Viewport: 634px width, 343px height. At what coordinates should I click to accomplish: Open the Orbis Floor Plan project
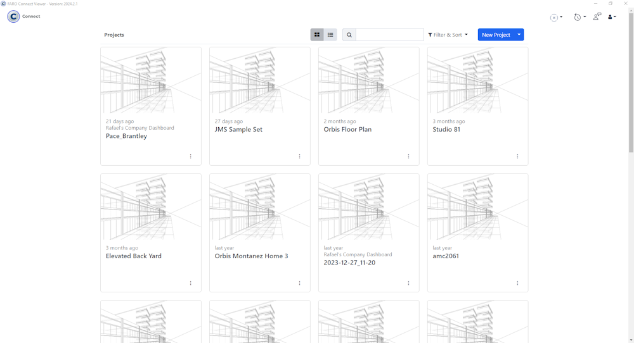pyautogui.click(x=347, y=129)
